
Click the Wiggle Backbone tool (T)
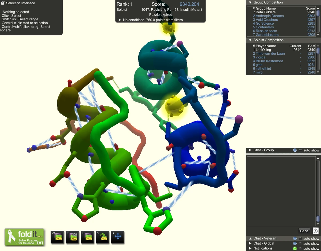point(87,237)
